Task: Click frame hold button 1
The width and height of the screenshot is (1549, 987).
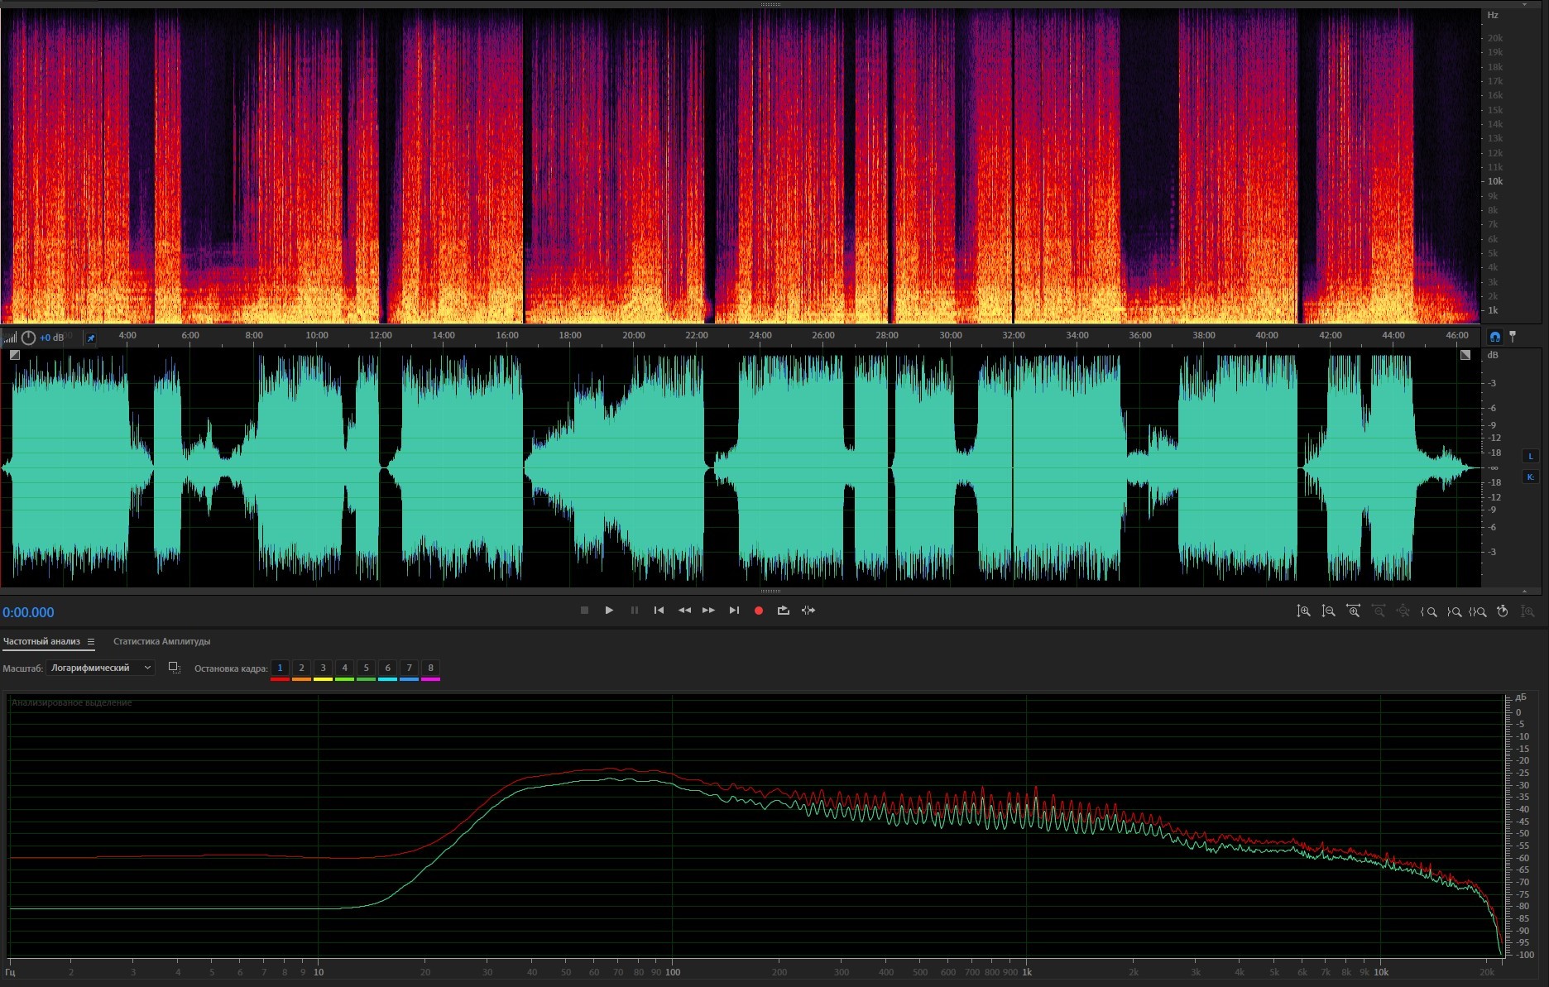Action: pyautogui.click(x=280, y=668)
